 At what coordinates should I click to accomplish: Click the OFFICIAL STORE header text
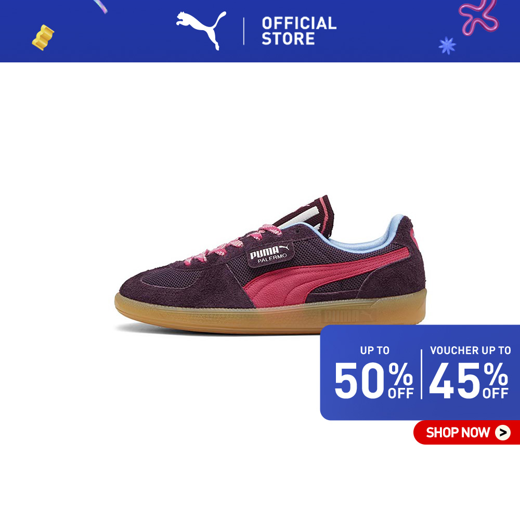pyautogui.click(x=299, y=31)
